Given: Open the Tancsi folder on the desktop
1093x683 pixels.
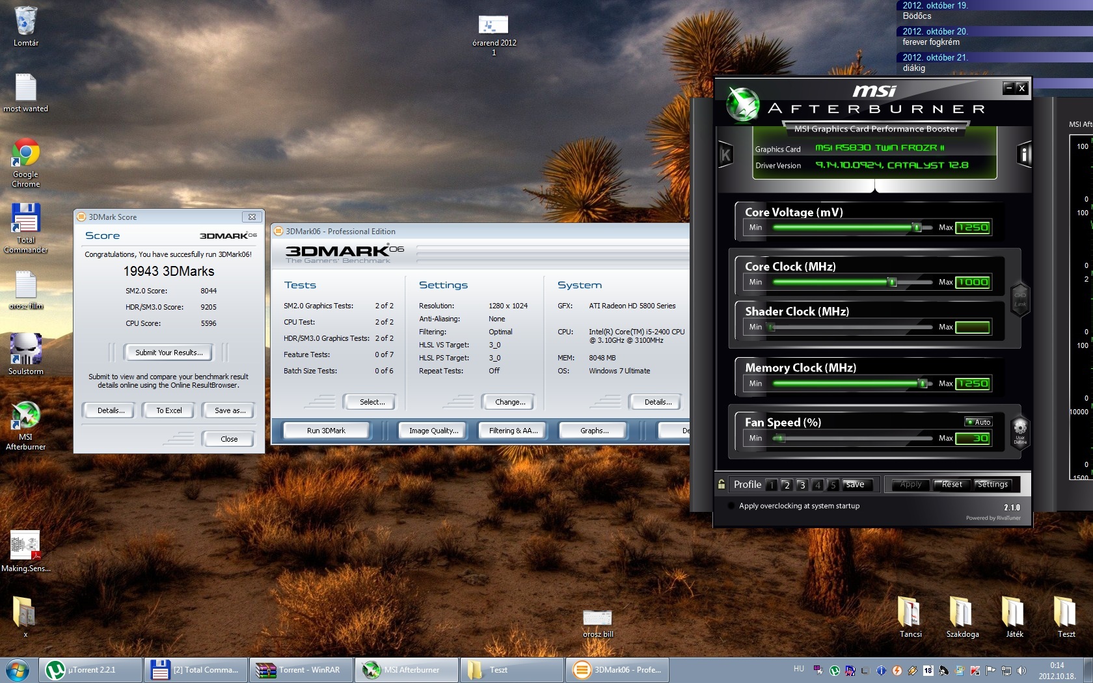Looking at the screenshot, I should tap(910, 616).
